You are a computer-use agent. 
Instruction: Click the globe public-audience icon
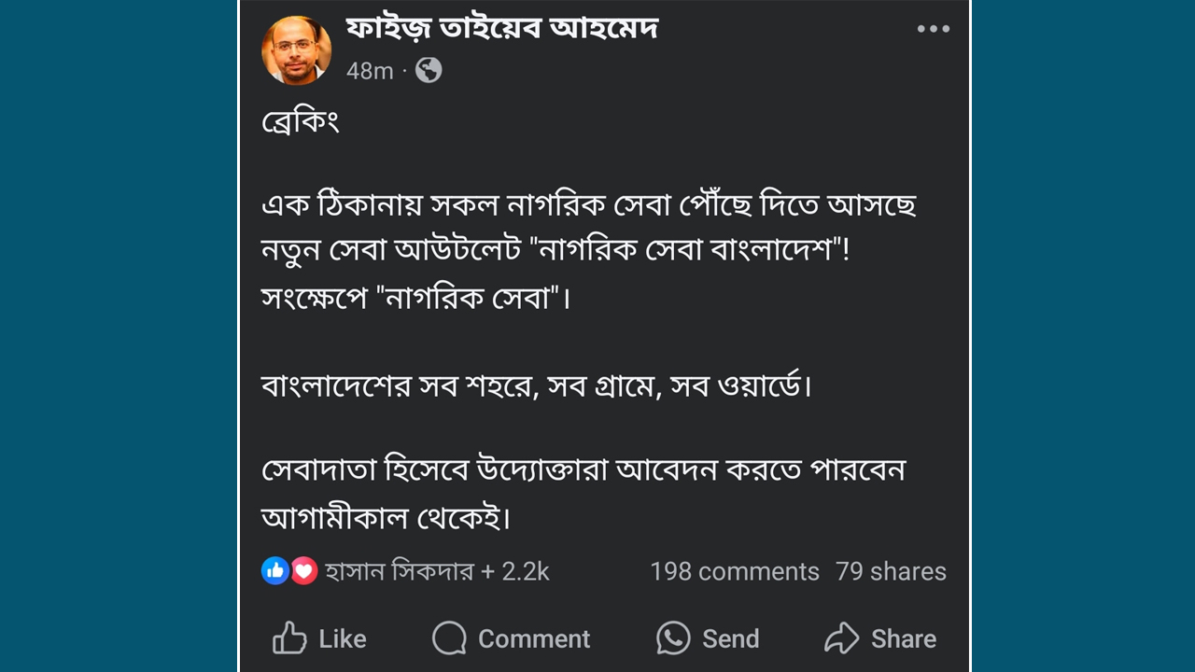429,70
